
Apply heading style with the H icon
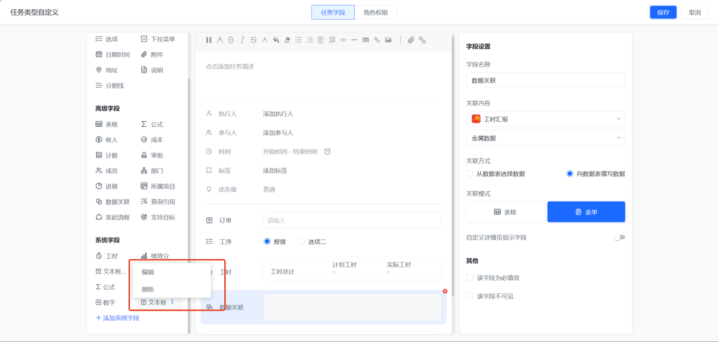pos(208,40)
